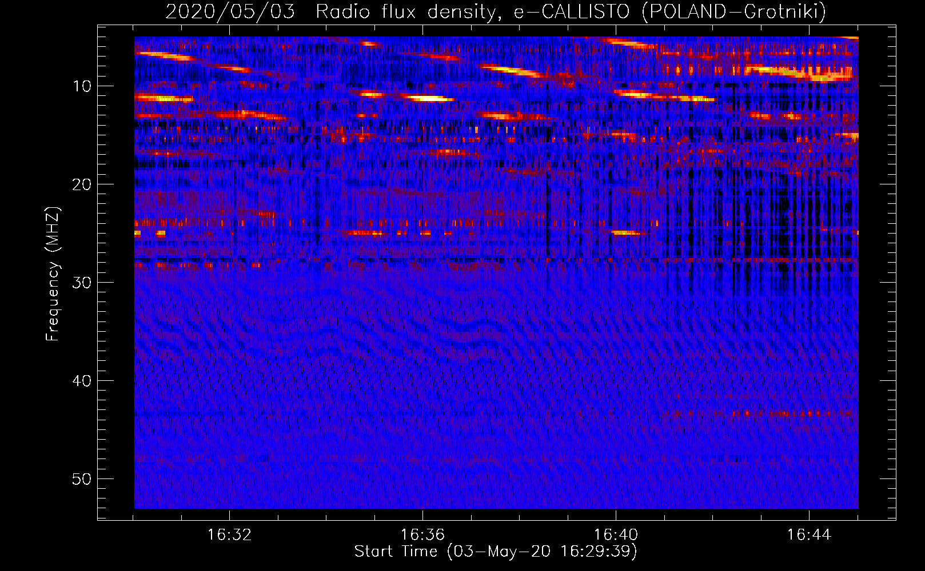
Task: Select the 16:32 time tick label
Action: point(229,534)
